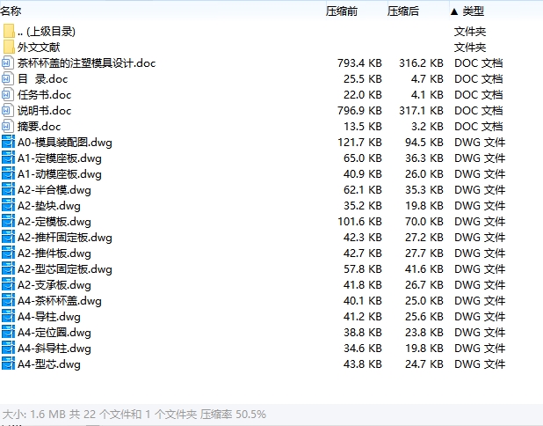Select file name 摘要.doc

coord(40,127)
